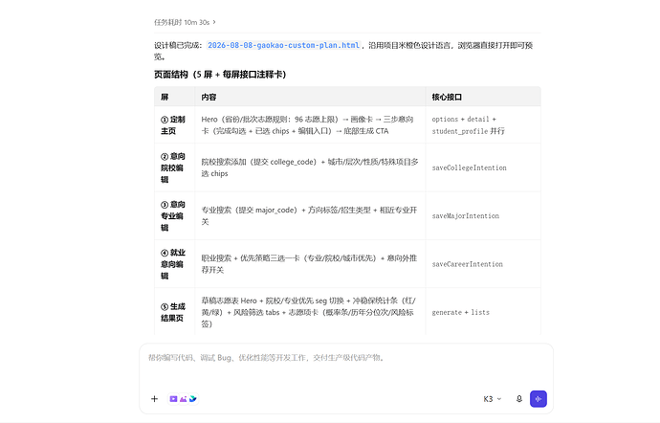Click the 院校搜索添加 college_code content cell
Screen dimensions: 660x423
point(310,167)
